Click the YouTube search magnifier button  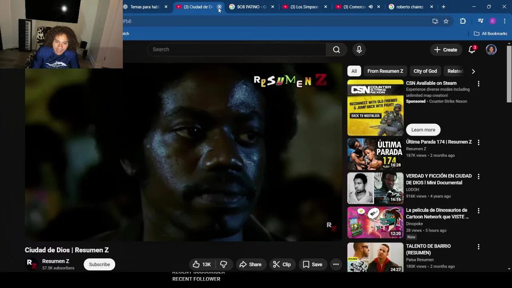tap(336, 50)
